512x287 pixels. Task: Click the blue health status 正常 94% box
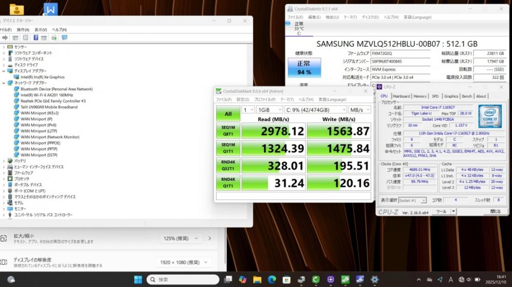coord(304,68)
